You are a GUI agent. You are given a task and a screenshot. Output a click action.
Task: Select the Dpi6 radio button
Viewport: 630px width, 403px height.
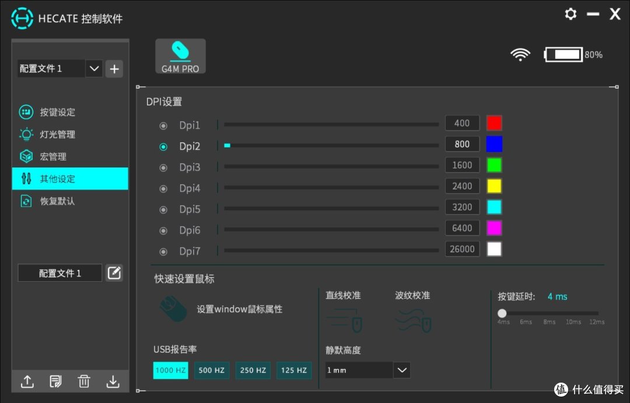pyautogui.click(x=163, y=230)
